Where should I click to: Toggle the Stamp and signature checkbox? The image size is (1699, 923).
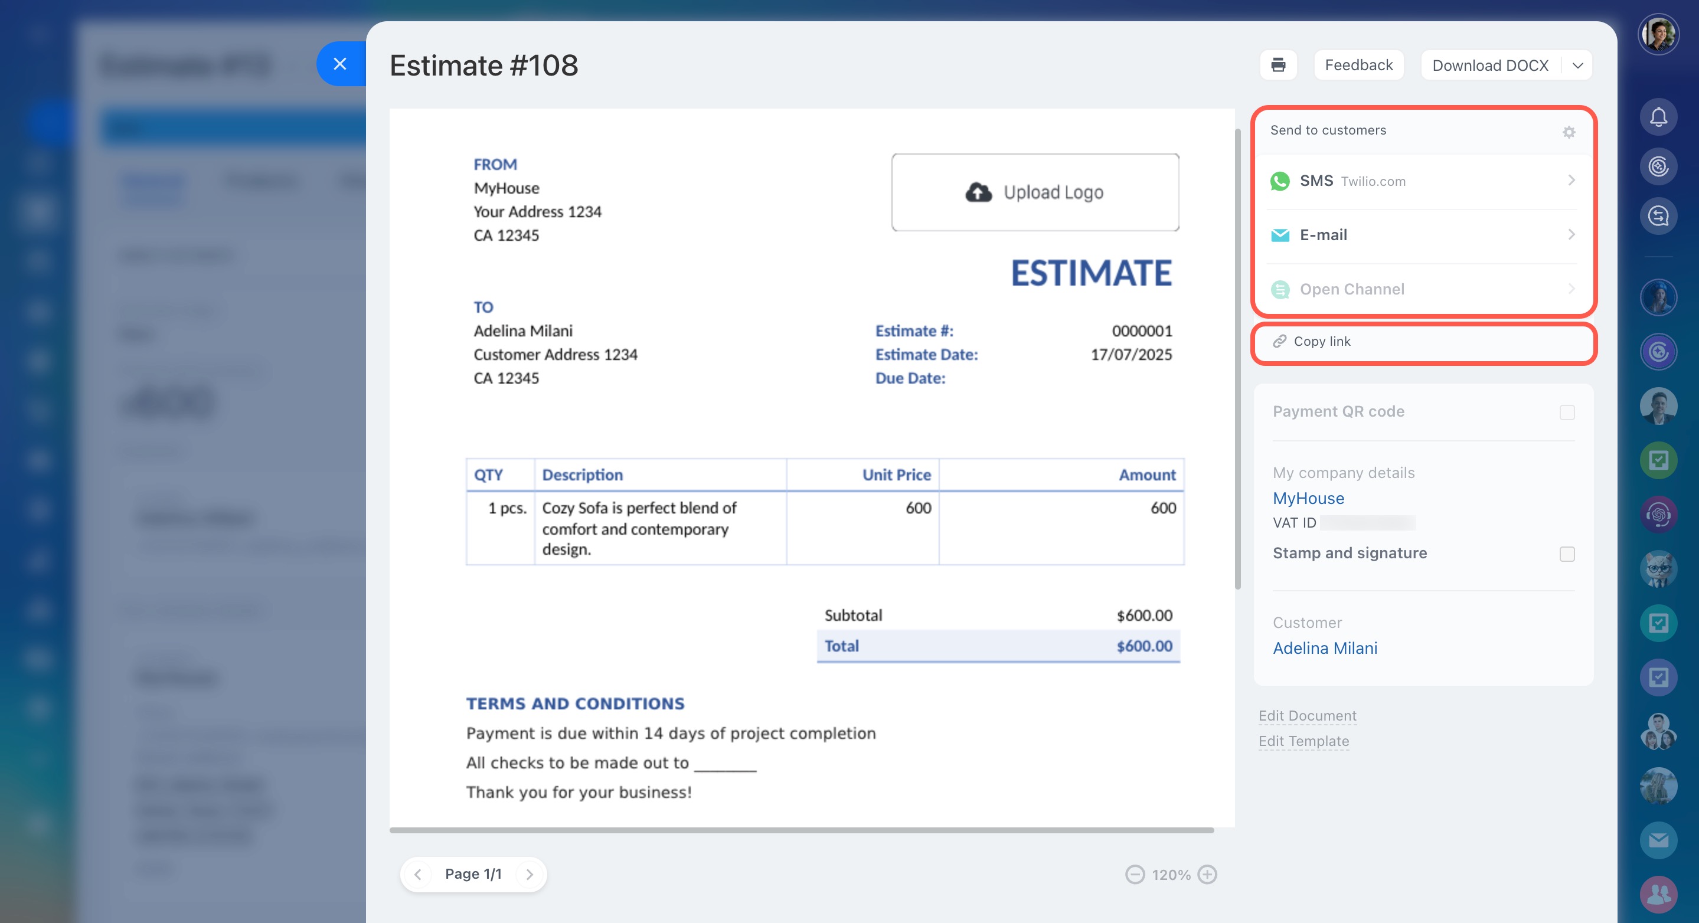tap(1567, 554)
